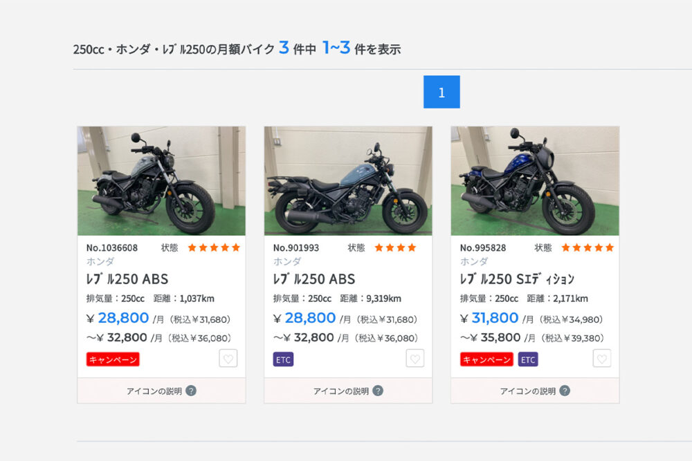Open レブル250 ABS title with 1,037km

pos(127,279)
